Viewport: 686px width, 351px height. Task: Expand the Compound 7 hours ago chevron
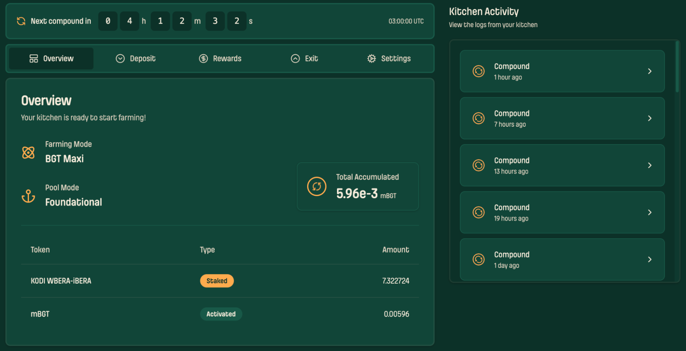649,118
